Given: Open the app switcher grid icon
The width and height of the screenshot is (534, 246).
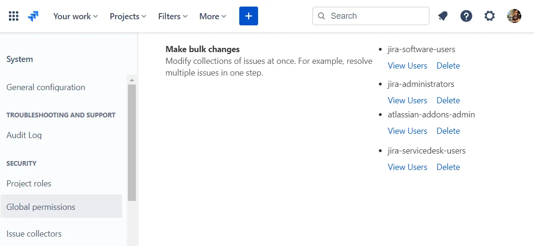Looking at the screenshot, I should coord(14,16).
